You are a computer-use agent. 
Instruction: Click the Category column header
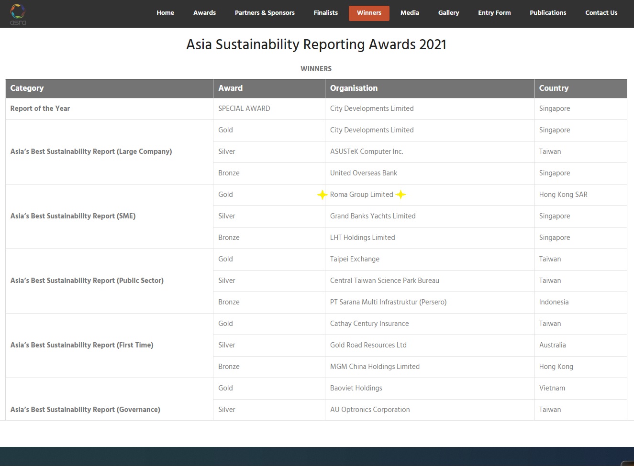click(x=109, y=88)
